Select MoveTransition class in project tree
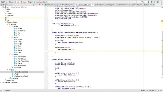The width and height of the screenshot is (163, 92). tap(23, 61)
